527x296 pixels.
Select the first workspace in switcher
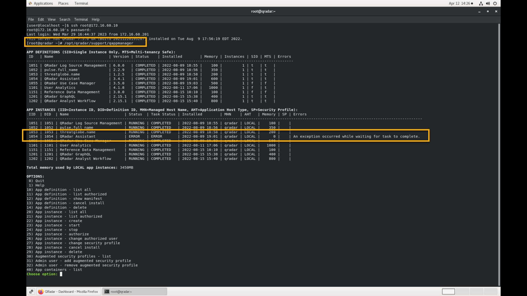click(448, 292)
